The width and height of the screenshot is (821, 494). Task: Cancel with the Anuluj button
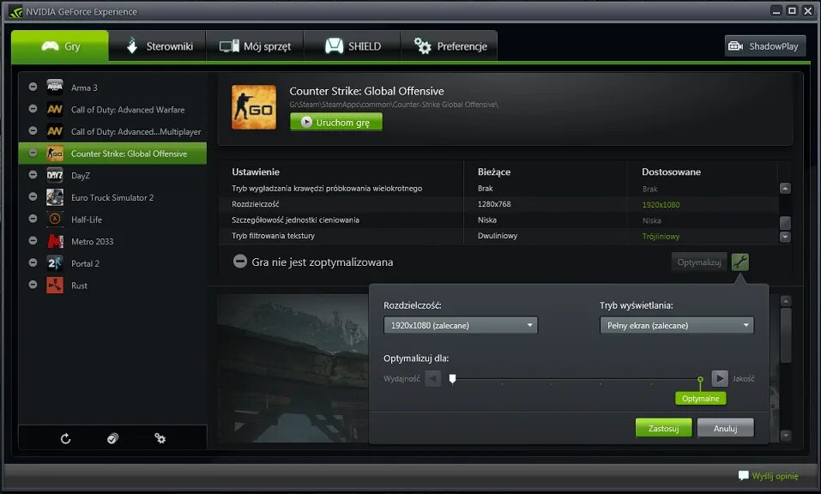(x=726, y=428)
